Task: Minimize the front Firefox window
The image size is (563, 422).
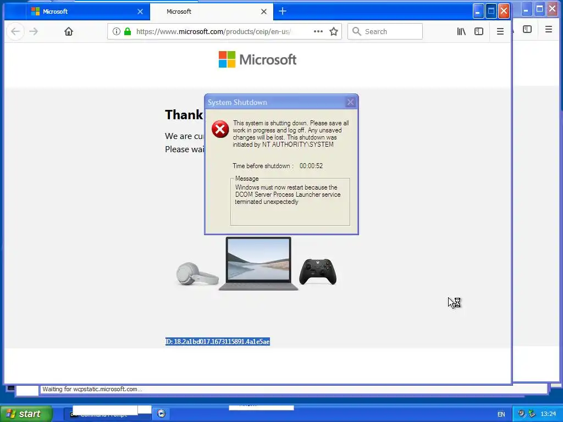Action: [x=478, y=11]
